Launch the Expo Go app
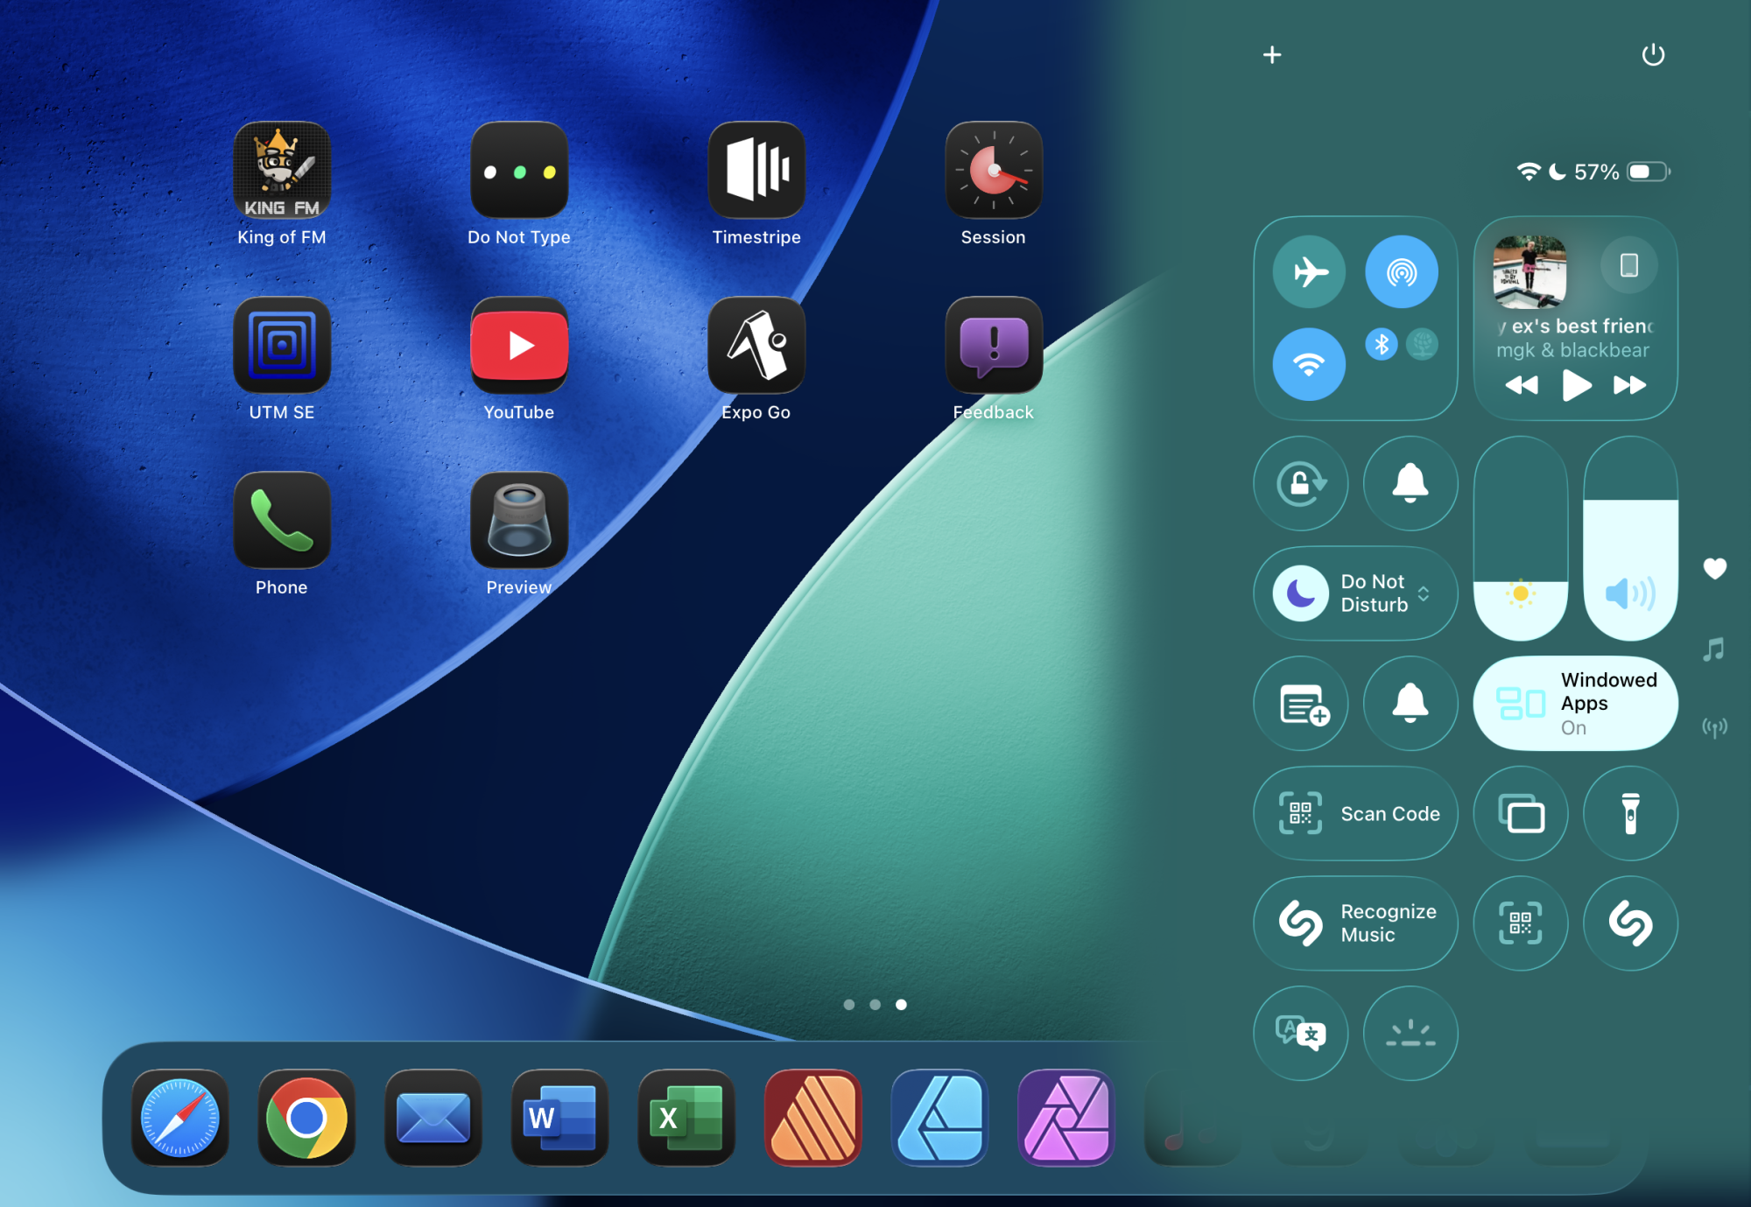The height and width of the screenshot is (1207, 1751). point(756,345)
